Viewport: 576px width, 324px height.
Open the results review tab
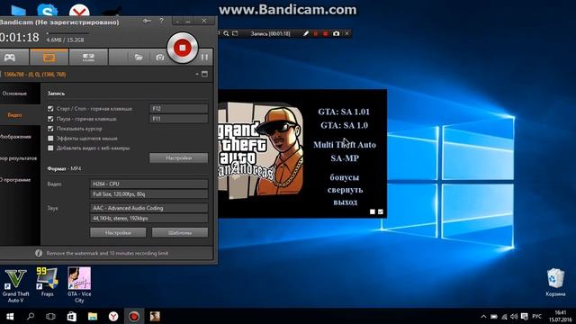18,158
